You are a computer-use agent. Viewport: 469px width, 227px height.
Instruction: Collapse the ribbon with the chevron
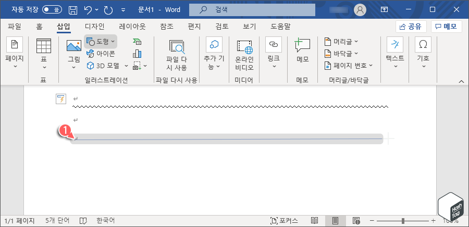(461, 81)
